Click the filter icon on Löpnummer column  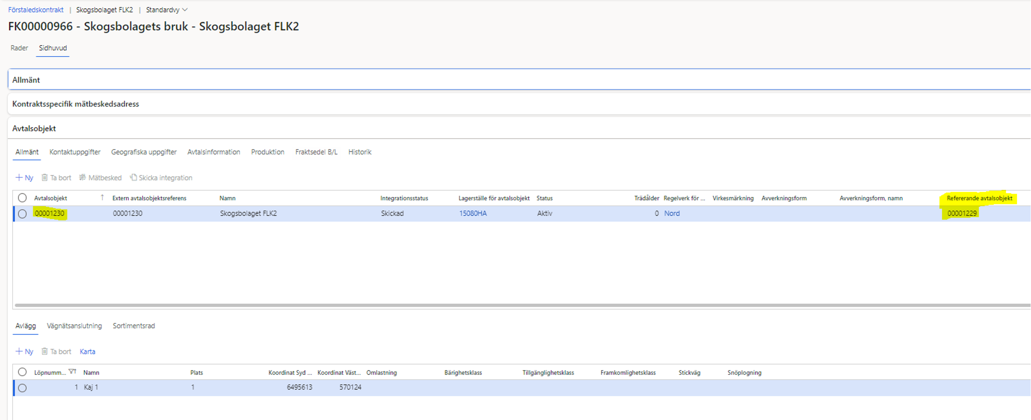click(x=72, y=372)
